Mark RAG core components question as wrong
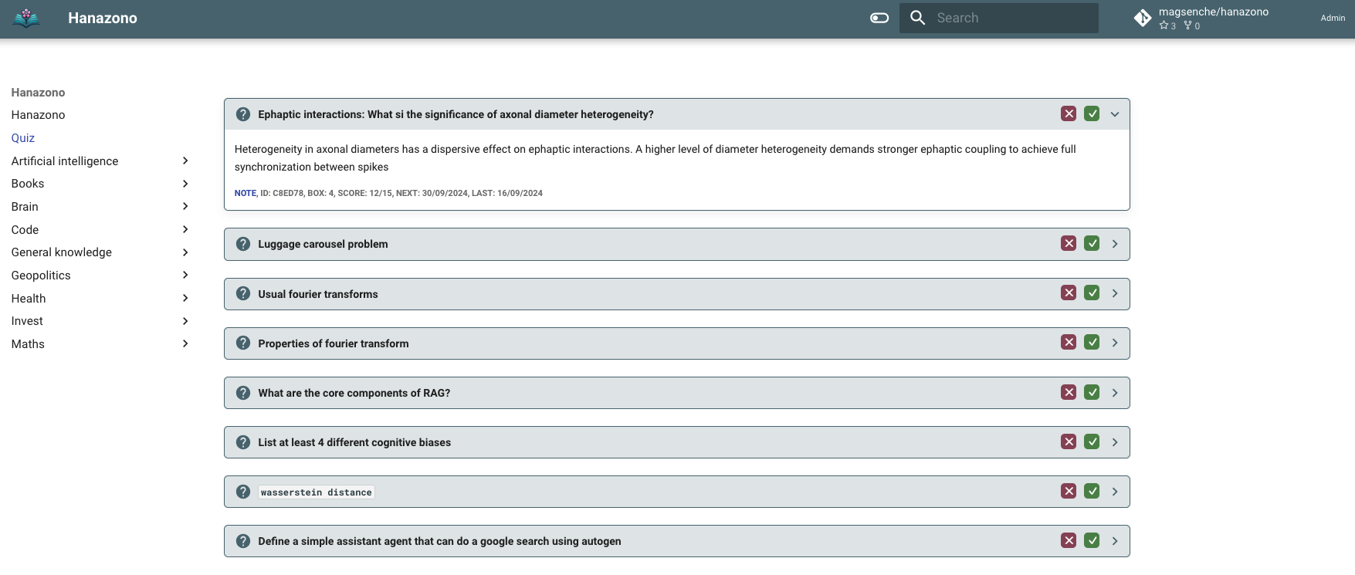The height and width of the screenshot is (575, 1355). point(1068,393)
